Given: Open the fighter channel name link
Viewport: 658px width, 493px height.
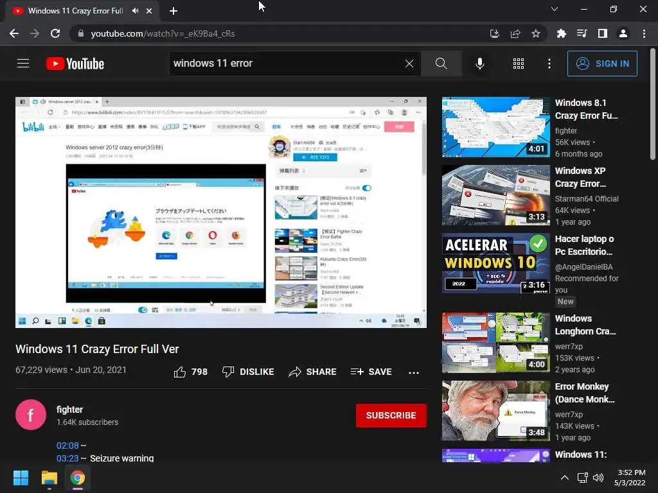Looking at the screenshot, I should [69, 410].
